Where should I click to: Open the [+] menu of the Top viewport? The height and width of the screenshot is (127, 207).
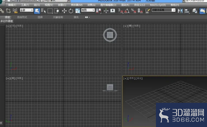click(x=8, y=26)
